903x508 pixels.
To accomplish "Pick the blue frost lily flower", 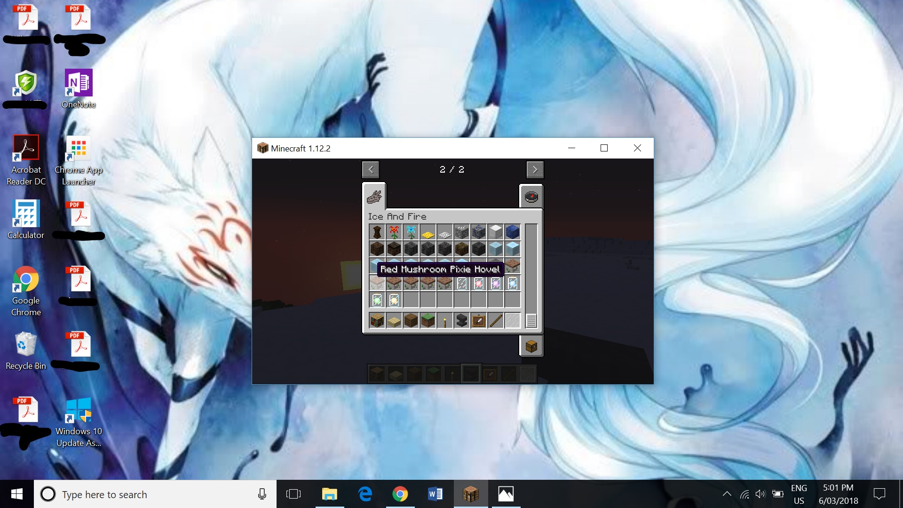I will [411, 231].
